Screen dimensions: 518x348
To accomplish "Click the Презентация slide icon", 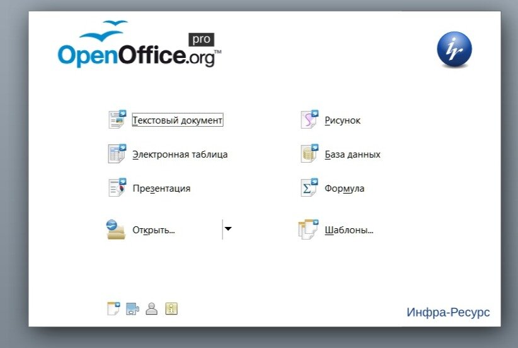I will click(x=117, y=187).
